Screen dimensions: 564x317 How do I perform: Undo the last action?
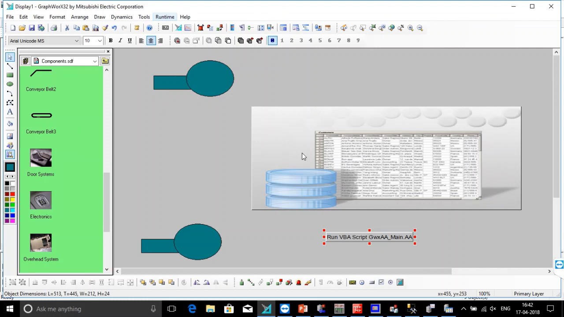point(114,28)
